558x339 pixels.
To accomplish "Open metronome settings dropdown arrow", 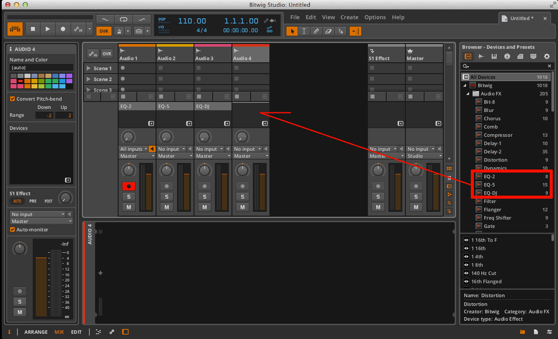I will coord(128,31).
